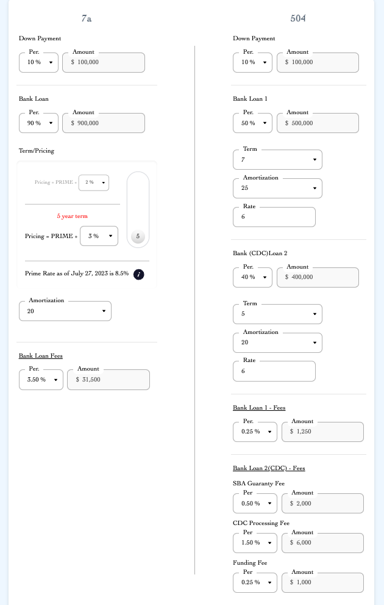Open the PRIME + 2% pricing dropdown

point(93,183)
